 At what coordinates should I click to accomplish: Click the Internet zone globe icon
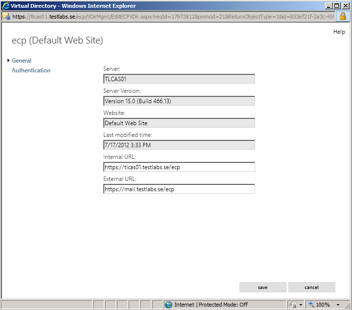coord(168,305)
